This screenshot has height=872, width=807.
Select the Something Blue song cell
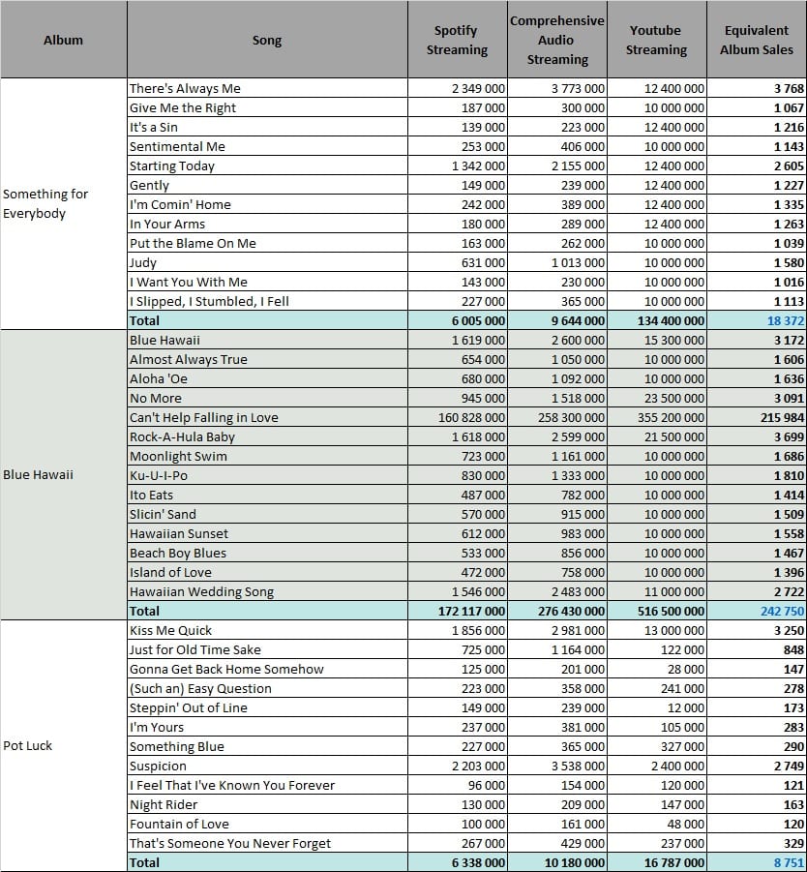point(267,746)
